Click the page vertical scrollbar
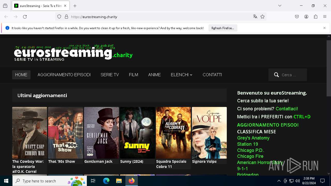 coord(329,68)
